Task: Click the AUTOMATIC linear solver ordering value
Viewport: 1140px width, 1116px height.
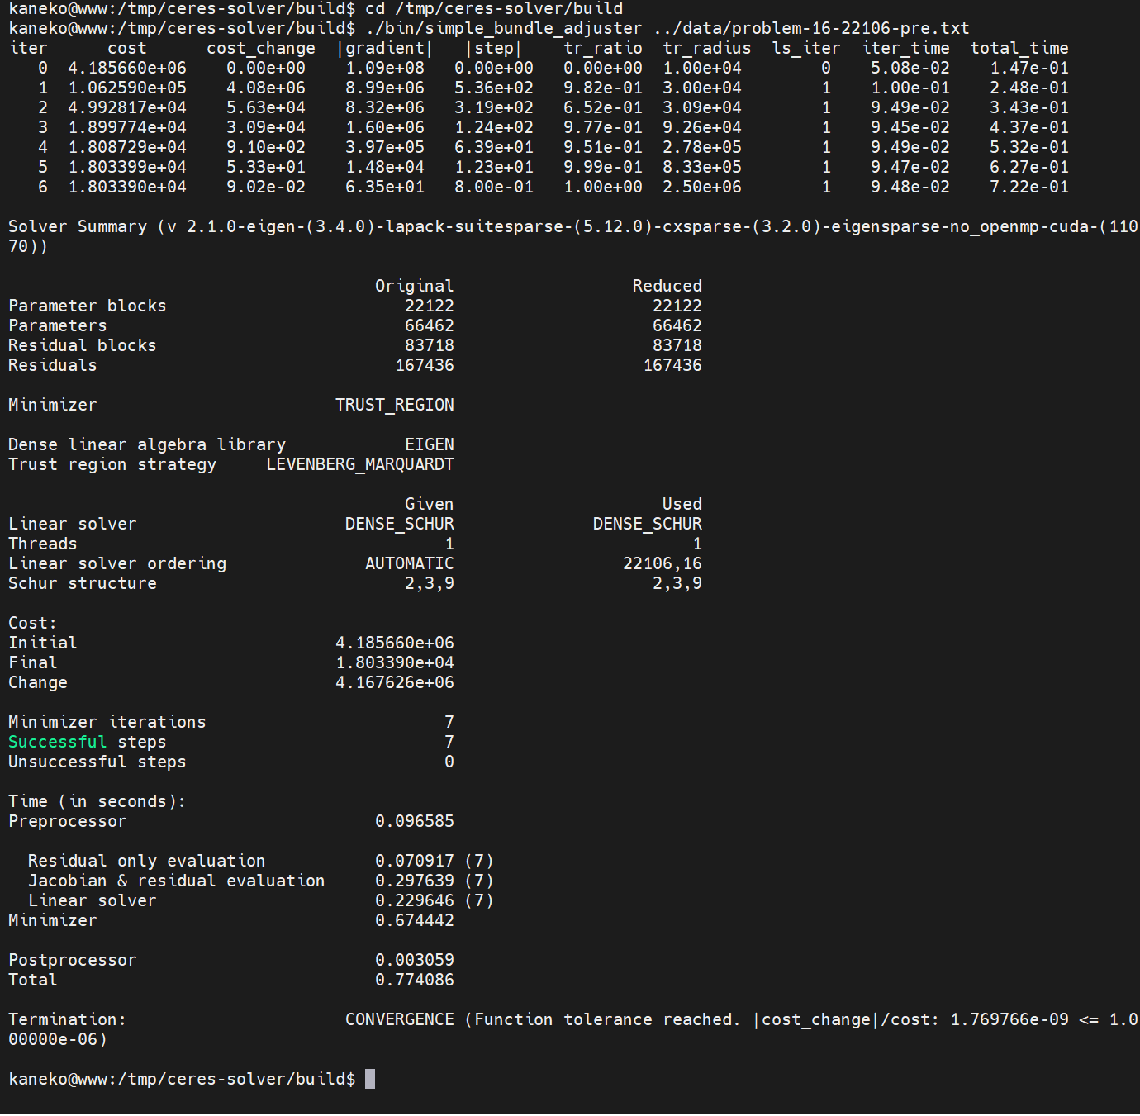Action: click(x=409, y=563)
